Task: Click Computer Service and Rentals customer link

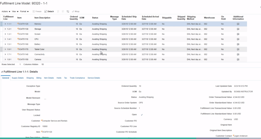Action: tap(55, 121)
